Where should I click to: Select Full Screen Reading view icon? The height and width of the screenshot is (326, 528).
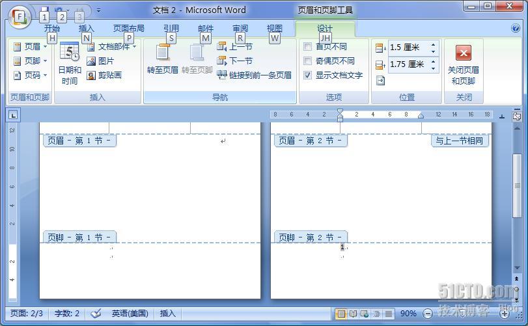pyautogui.click(x=353, y=314)
